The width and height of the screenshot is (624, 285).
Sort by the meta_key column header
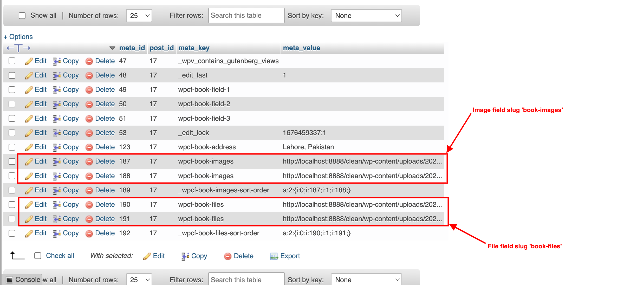194,48
